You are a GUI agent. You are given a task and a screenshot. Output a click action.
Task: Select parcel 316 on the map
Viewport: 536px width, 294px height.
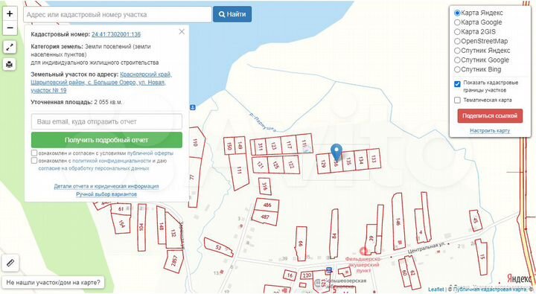[264, 186]
